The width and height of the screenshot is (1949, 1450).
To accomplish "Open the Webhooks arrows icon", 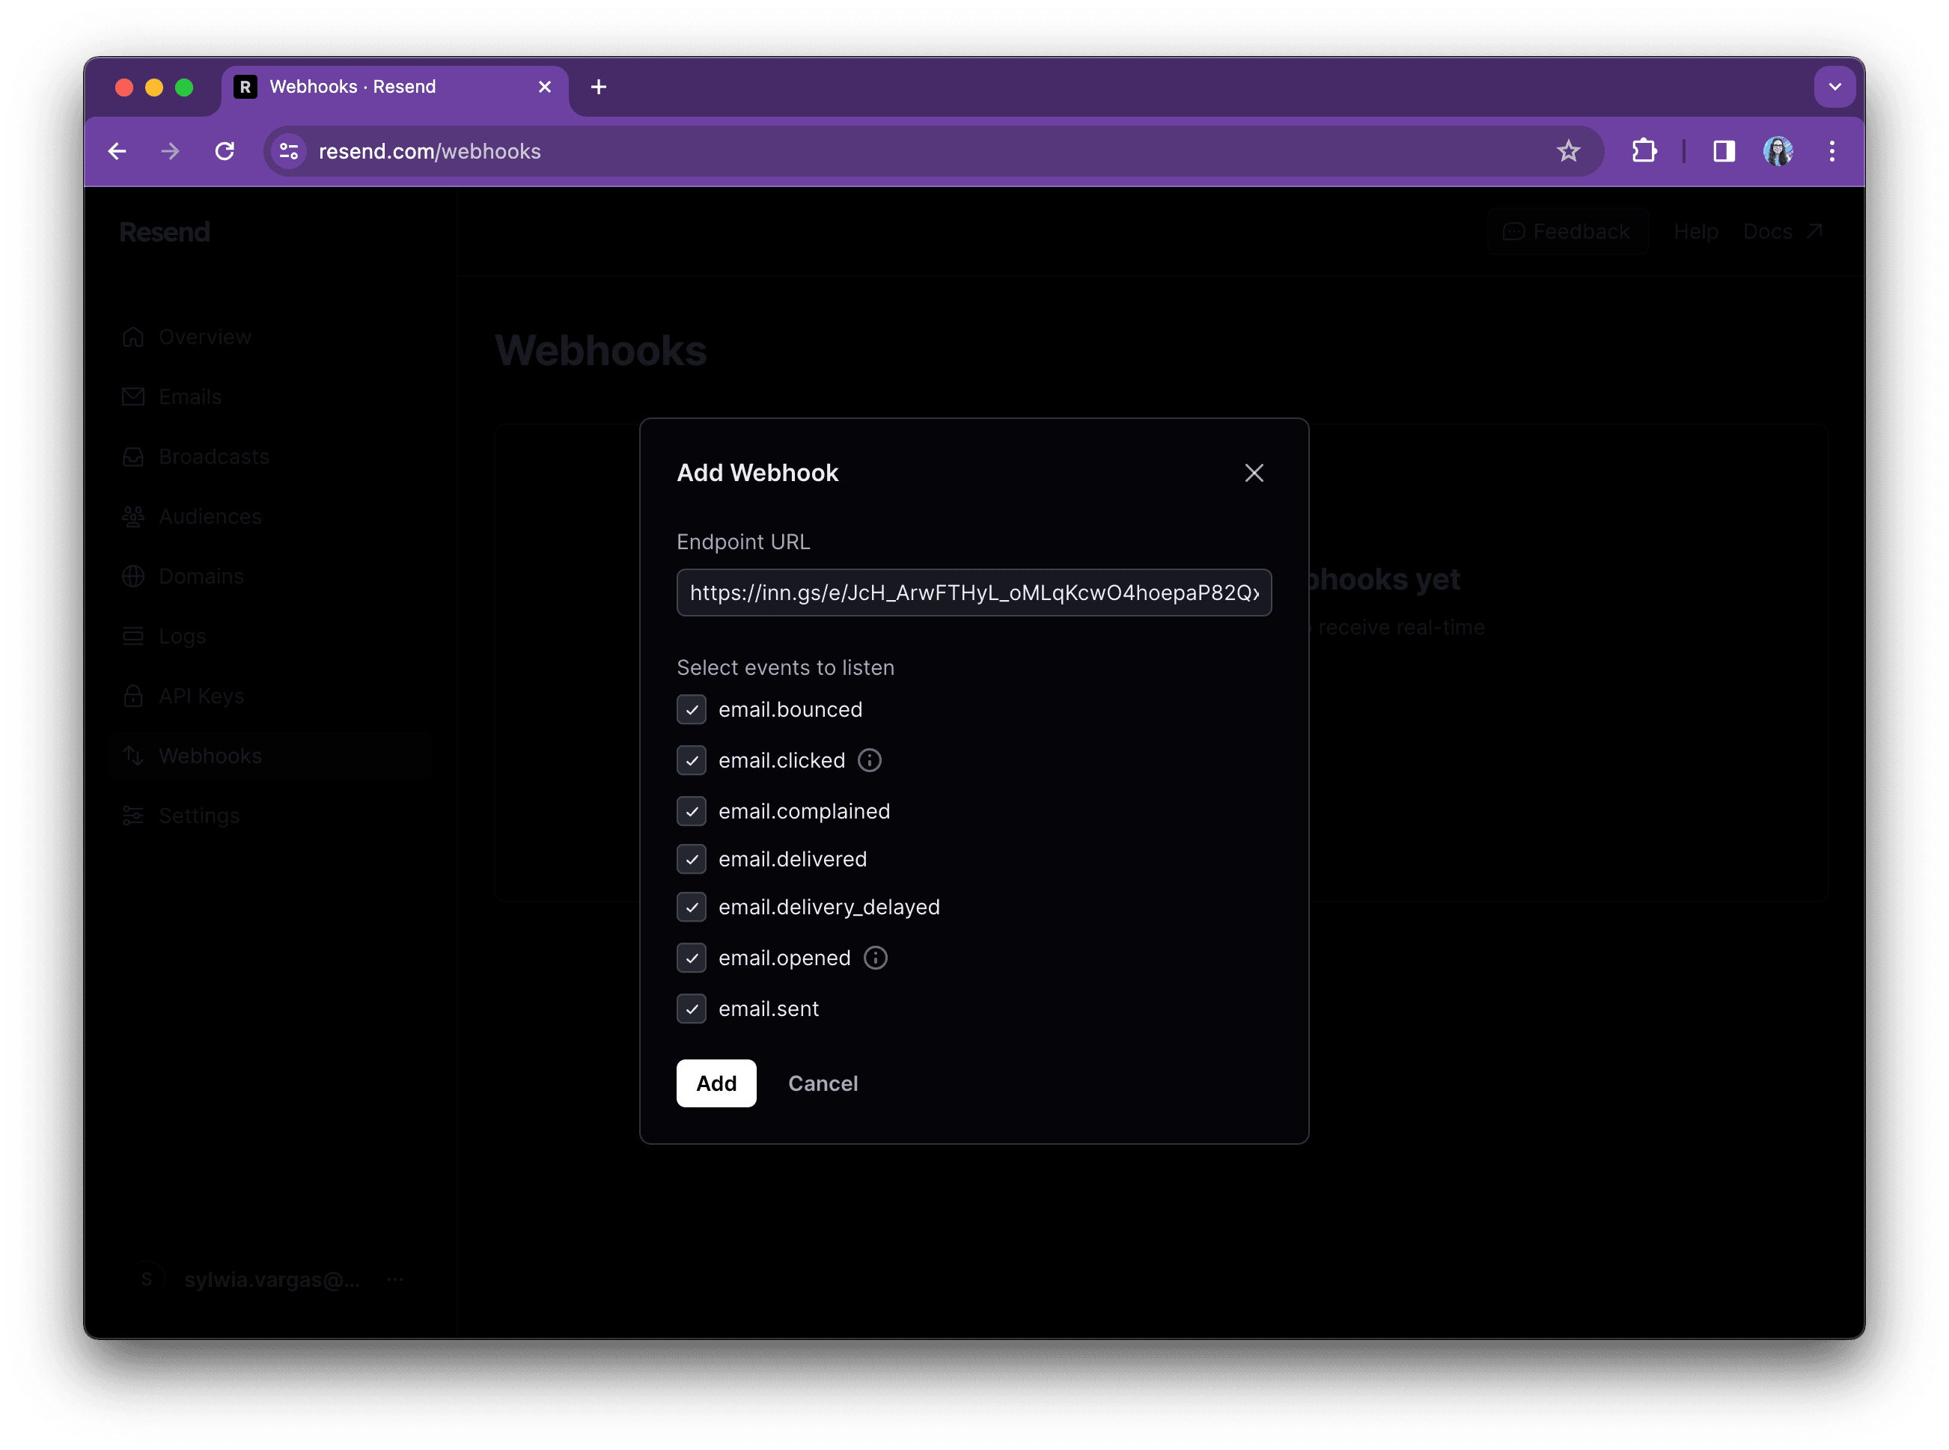I will pos(133,755).
